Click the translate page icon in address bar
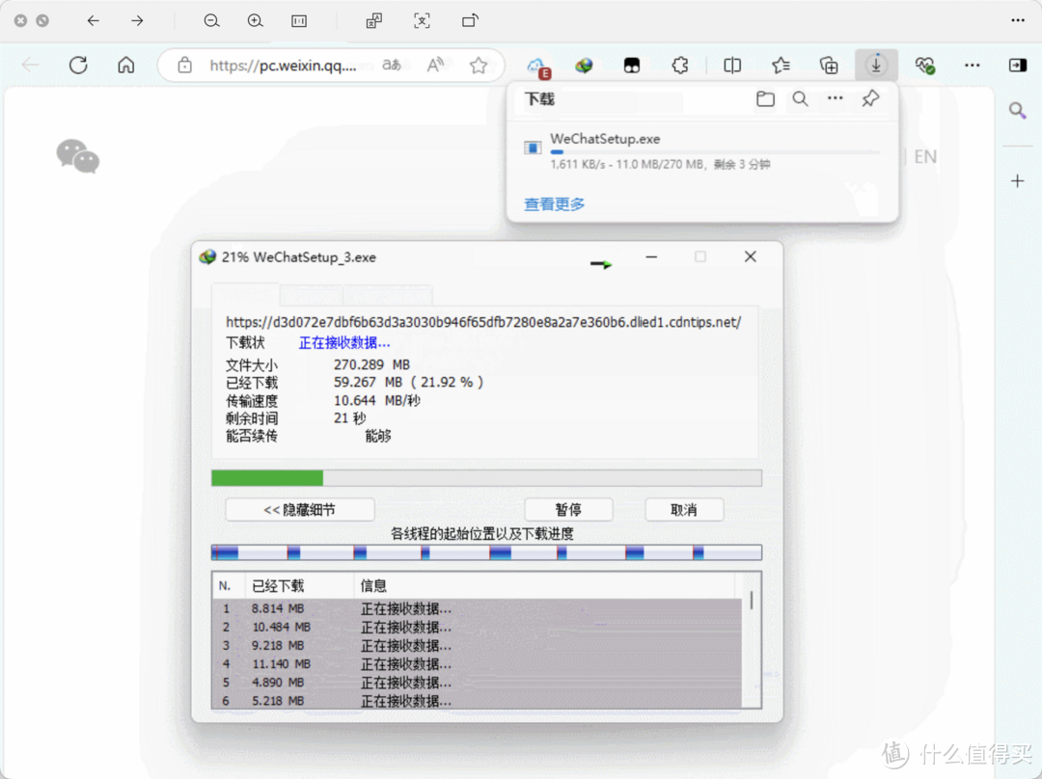Image resolution: width=1042 pixels, height=779 pixels. (x=392, y=66)
